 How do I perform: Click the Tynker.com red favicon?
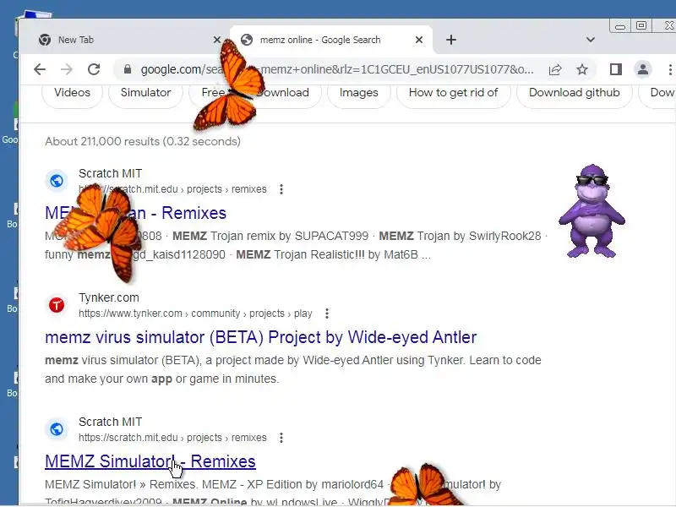(57, 305)
